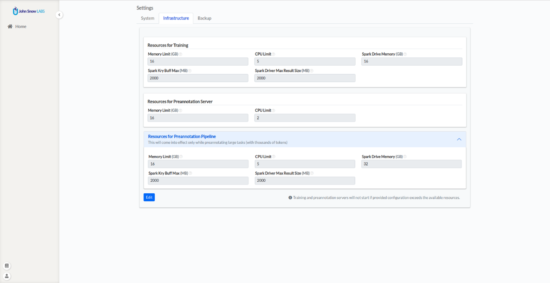
Task: Click the Resources for Preannotation Pipeline header title
Action: coord(182,137)
